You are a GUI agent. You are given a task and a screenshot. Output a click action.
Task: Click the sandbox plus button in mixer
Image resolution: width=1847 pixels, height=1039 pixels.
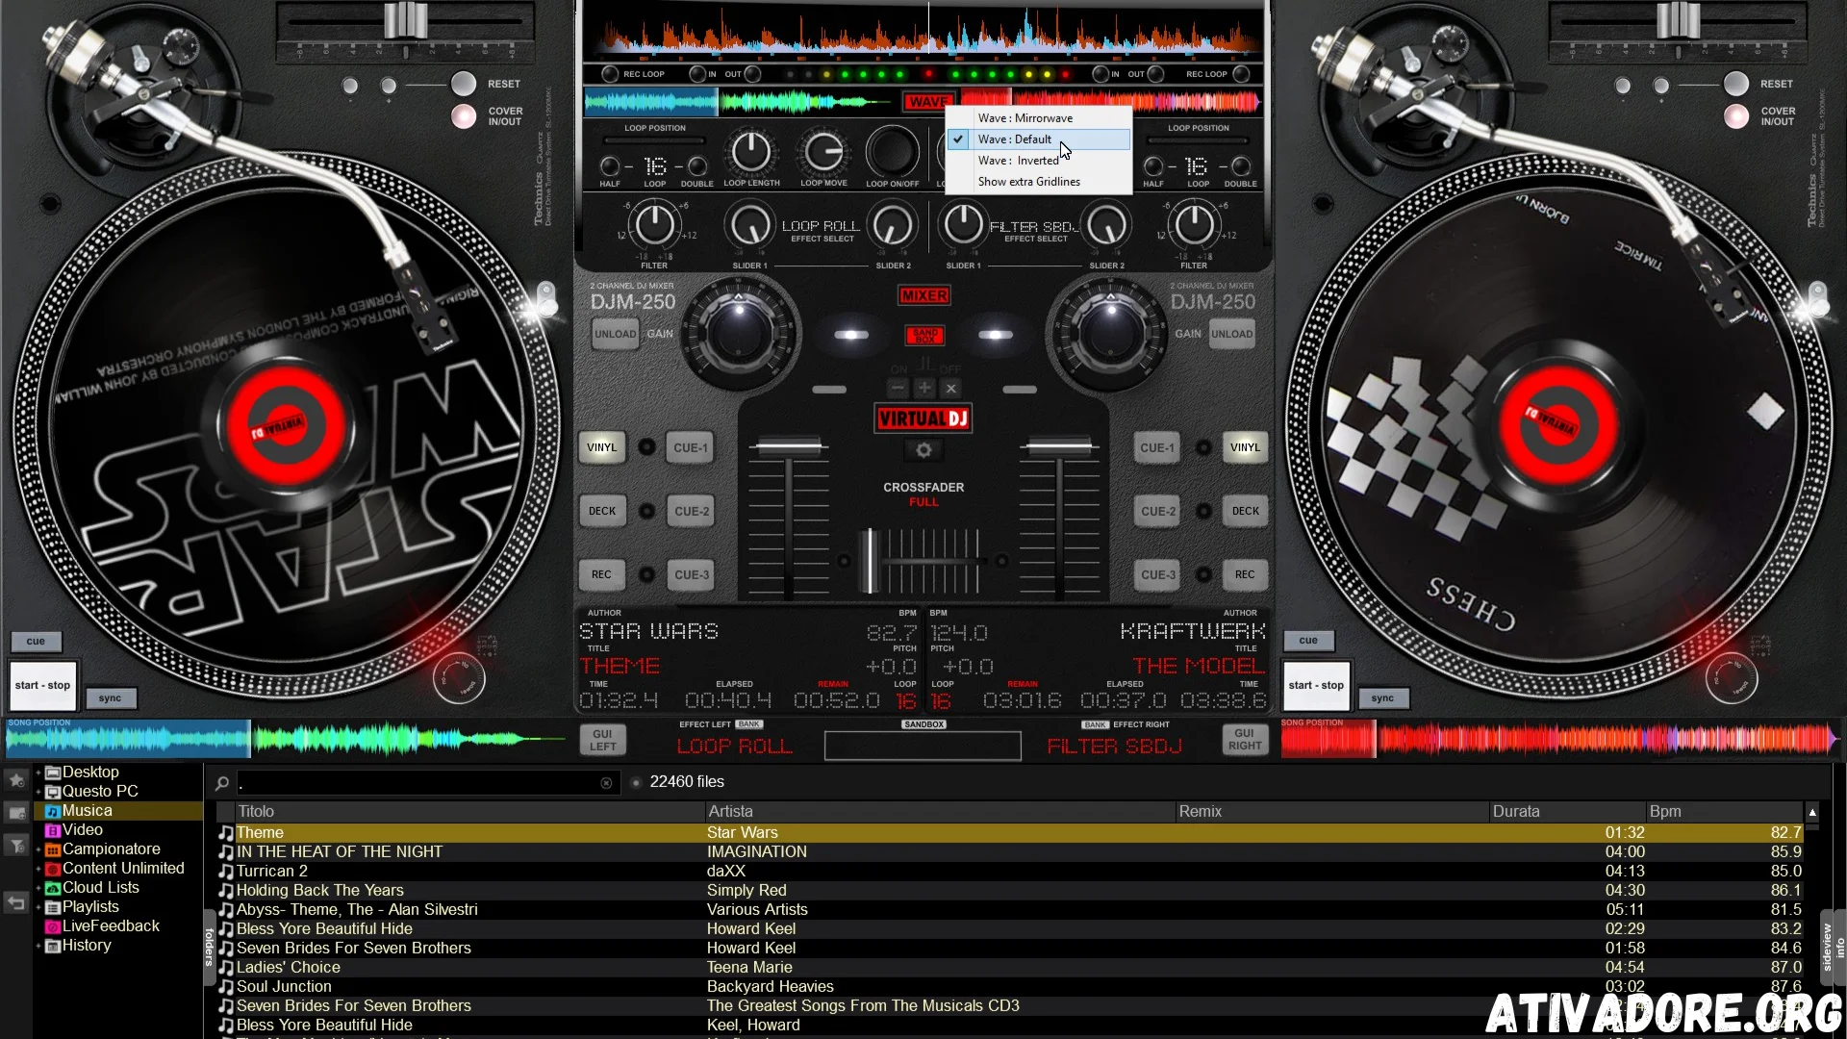(x=924, y=388)
